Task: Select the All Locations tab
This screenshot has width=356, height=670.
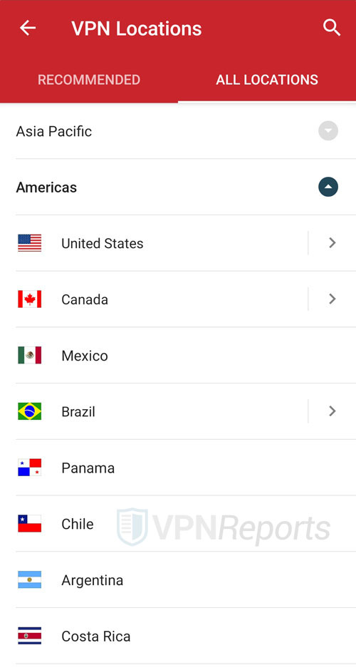Action: [267, 80]
